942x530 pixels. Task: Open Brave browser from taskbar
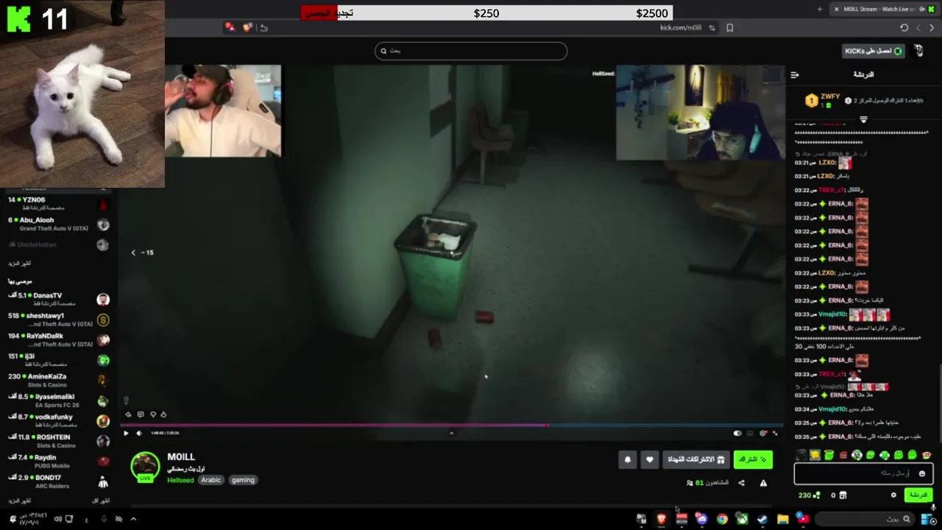(662, 519)
